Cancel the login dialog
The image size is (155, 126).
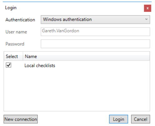coord(141,119)
